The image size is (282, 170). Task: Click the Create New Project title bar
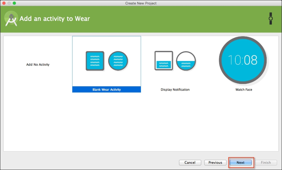pos(141,3)
